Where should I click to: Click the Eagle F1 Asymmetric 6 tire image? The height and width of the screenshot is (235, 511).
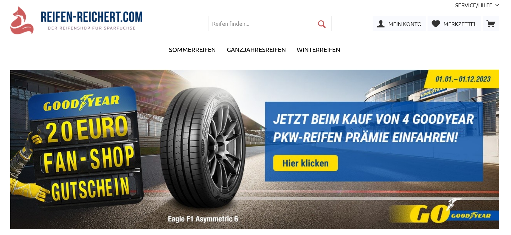point(203,149)
